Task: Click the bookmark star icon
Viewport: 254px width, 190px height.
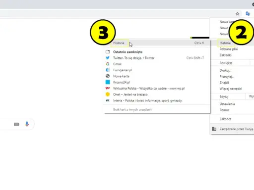Action: [237, 14]
